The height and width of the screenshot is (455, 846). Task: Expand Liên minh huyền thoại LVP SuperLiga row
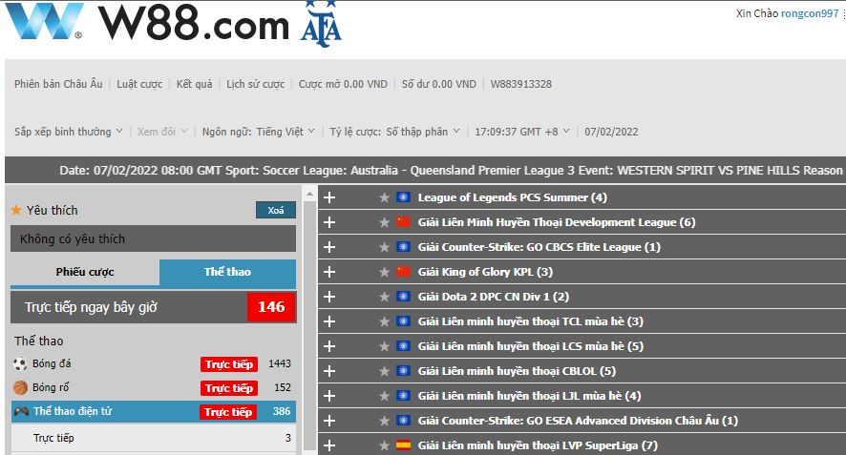coord(329,445)
